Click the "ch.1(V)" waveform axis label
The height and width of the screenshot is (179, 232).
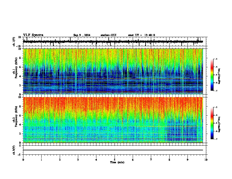point(14,42)
